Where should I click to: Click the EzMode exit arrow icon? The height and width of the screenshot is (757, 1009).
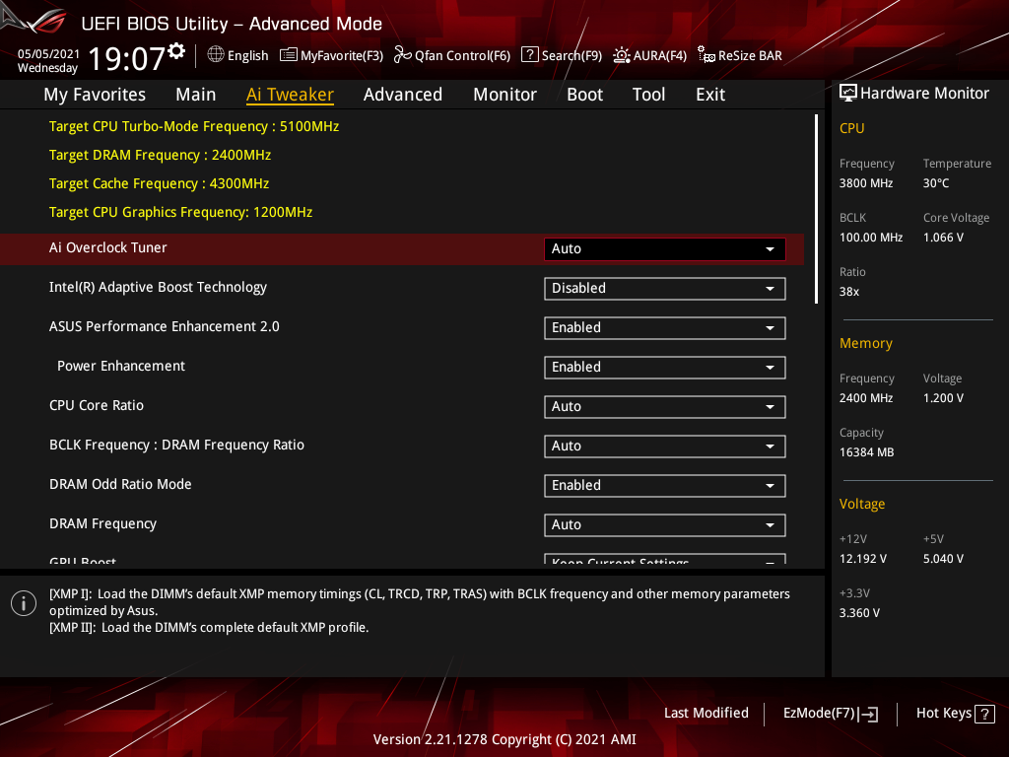point(868,714)
